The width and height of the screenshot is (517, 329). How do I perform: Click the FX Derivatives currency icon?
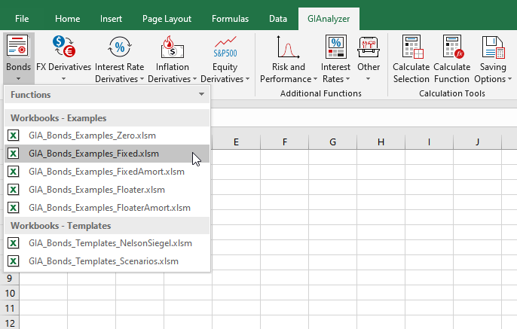coord(63,46)
